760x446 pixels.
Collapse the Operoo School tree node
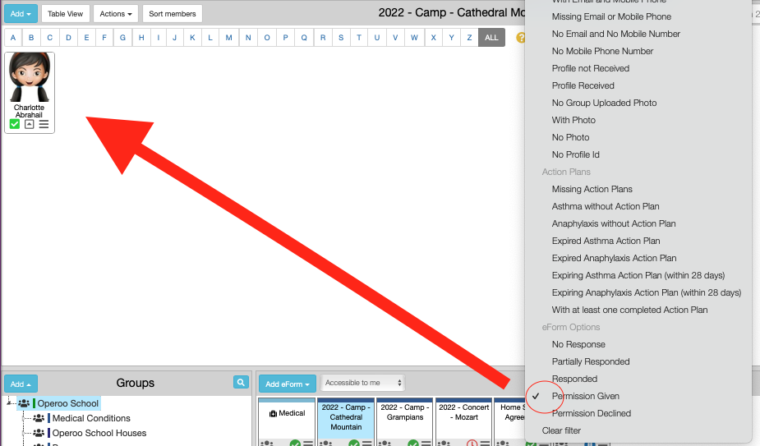pos(8,402)
